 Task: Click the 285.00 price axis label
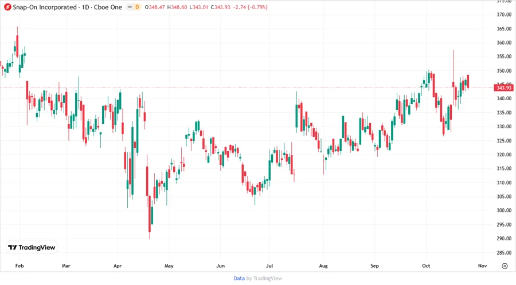coord(504,253)
